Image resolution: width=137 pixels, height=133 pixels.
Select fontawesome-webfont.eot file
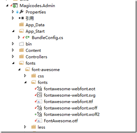point(69,89)
